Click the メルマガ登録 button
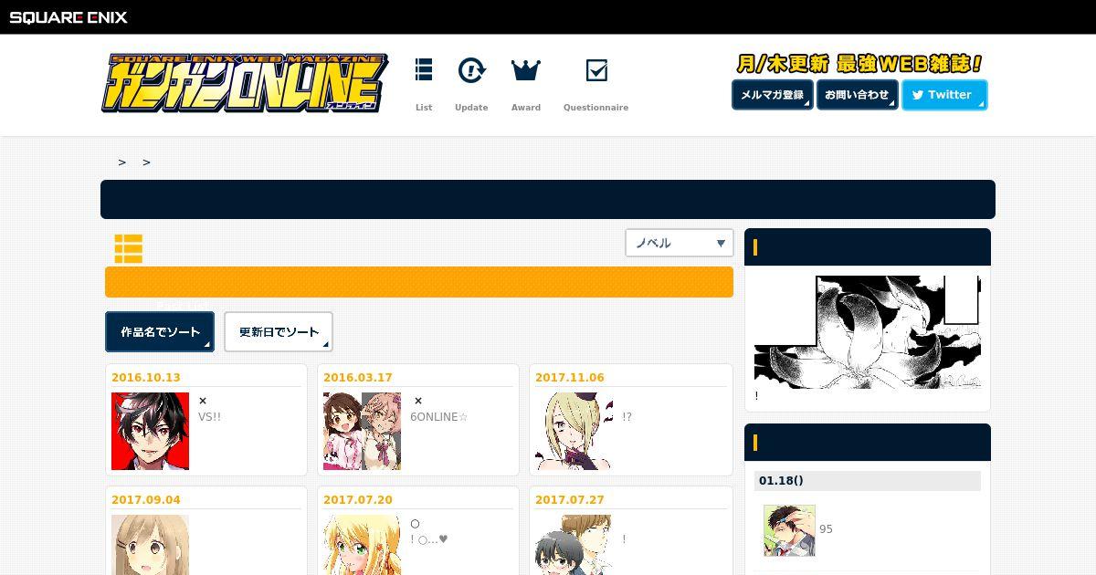1096x575 pixels. point(772,95)
